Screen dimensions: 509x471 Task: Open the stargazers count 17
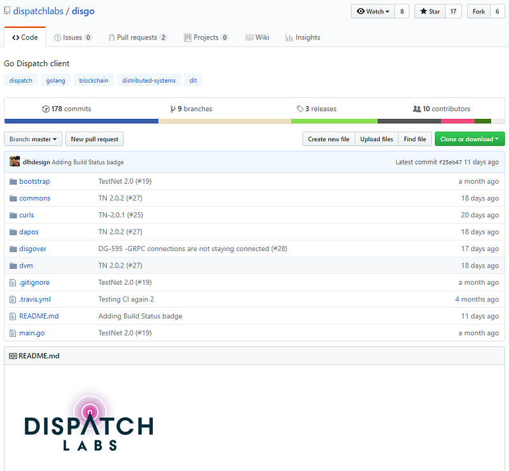[454, 11]
